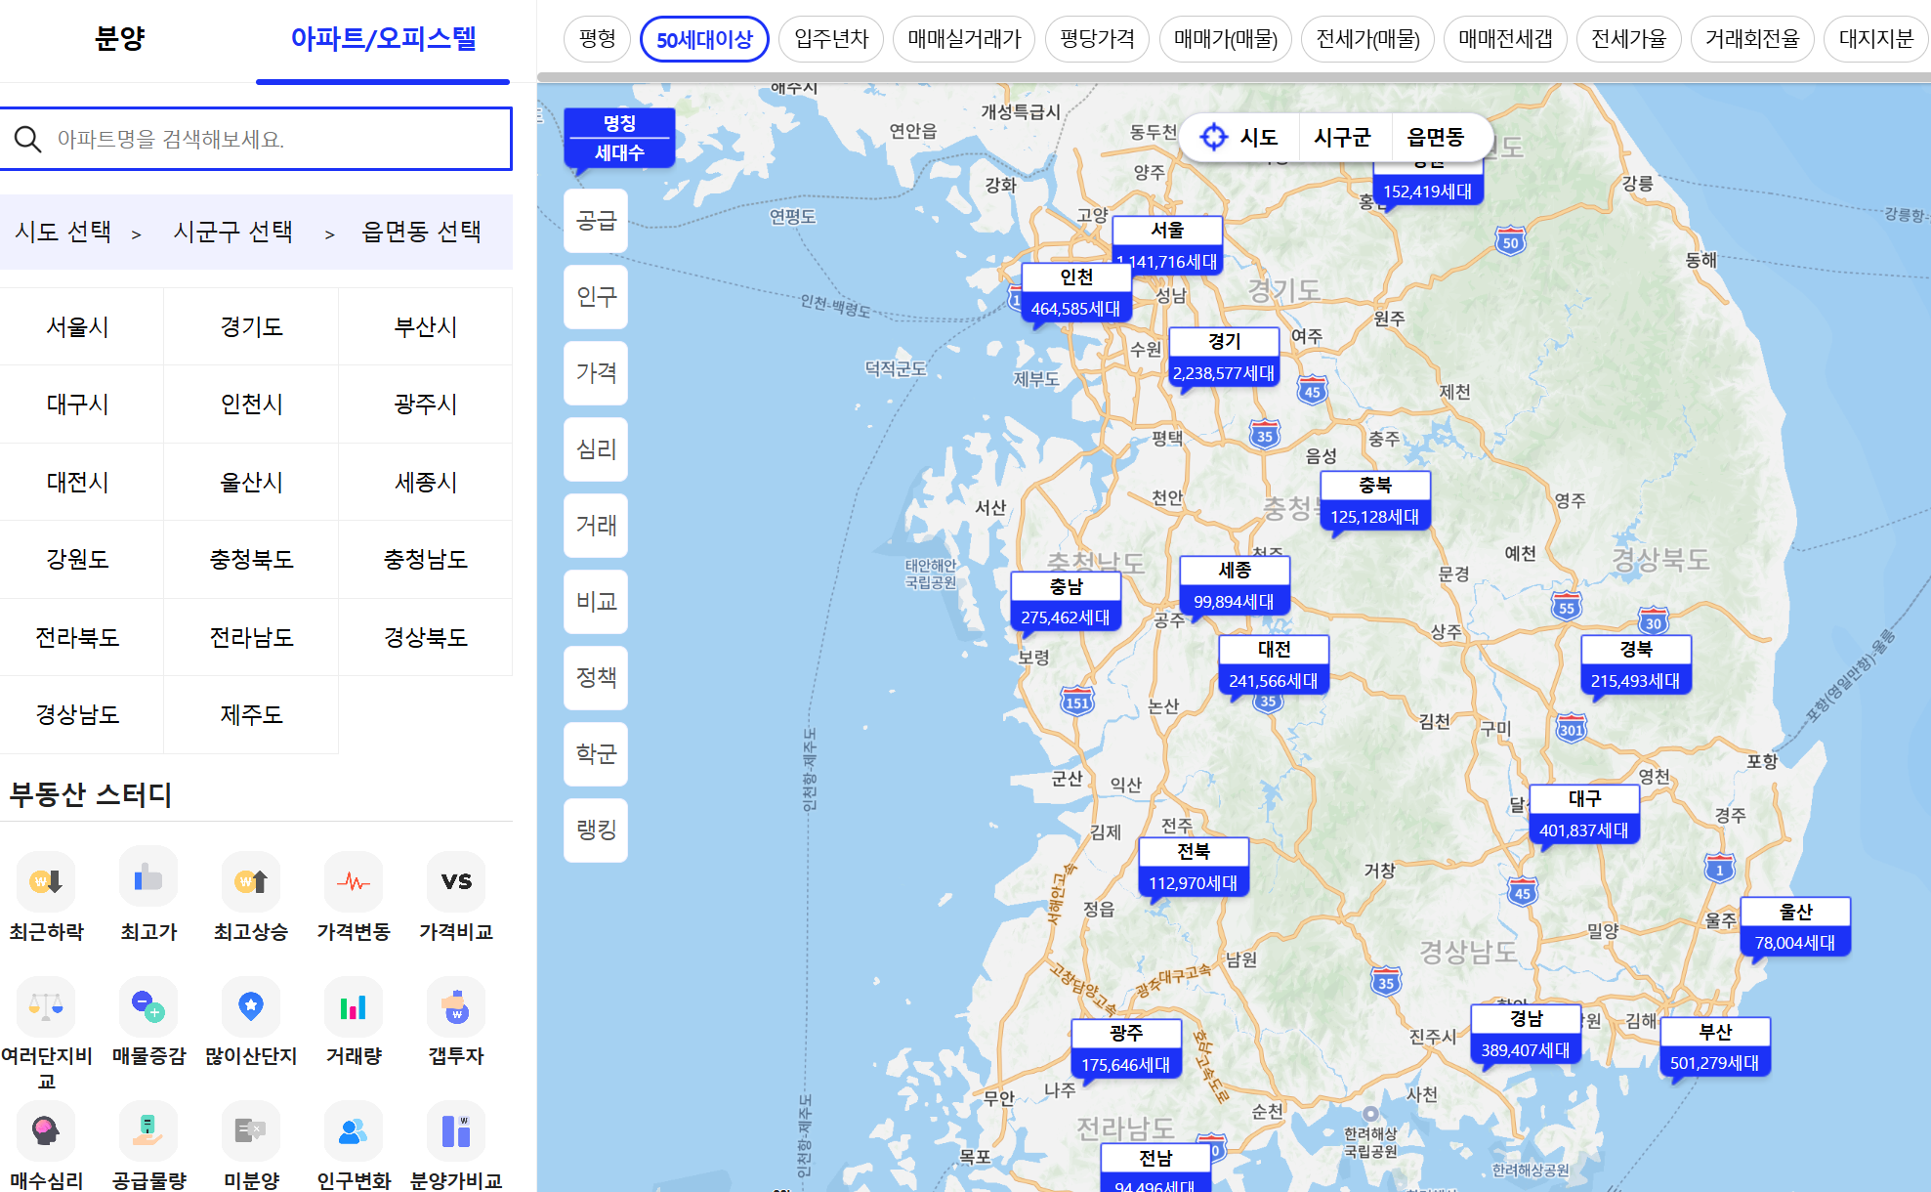1931x1192 pixels.
Task: Open the 거래량 bar chart icon
Action: pos(354,1005)
